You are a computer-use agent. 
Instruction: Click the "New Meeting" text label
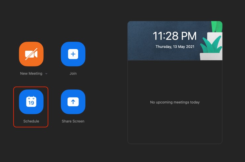click(x=31, y=74)
